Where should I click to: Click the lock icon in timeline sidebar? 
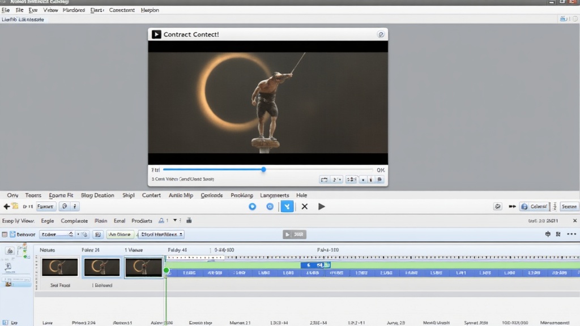10,251
